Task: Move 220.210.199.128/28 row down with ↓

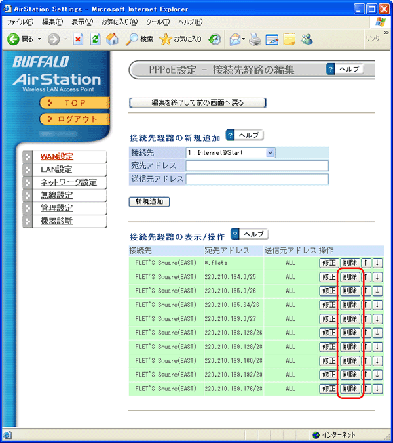Action: tap(377, 347)
